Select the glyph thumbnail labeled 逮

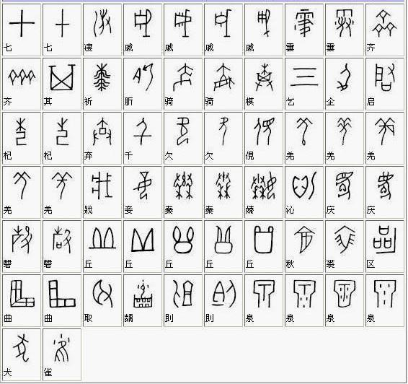click(x=102, y=30)
